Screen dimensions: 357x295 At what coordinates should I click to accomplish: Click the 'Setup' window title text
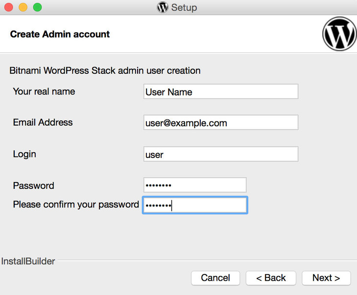(x=184, y=7)
